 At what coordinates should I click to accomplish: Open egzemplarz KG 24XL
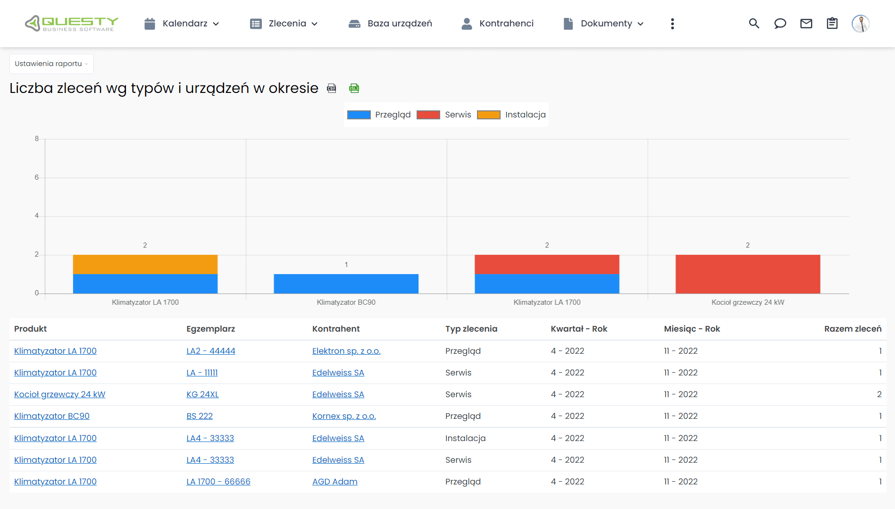202,394
